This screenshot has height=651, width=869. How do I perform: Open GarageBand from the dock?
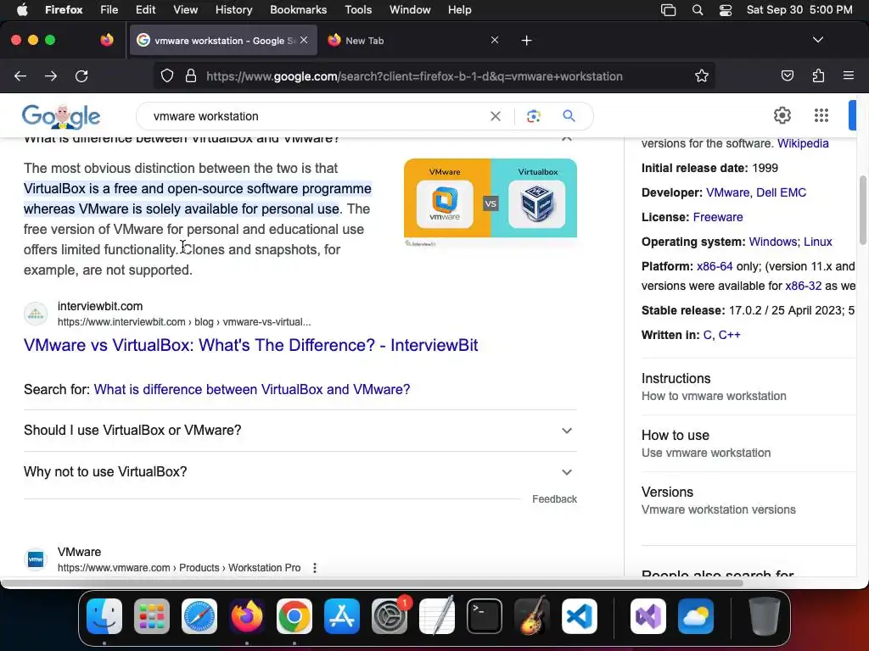point(532,616)
